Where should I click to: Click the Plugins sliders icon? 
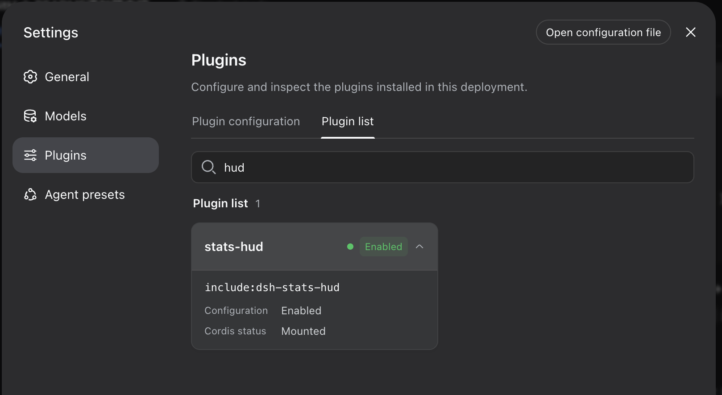tap(30, 155)
